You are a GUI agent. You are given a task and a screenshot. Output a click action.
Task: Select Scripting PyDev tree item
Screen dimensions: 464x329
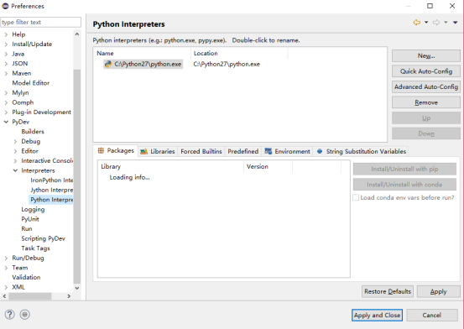click(43, 238)
